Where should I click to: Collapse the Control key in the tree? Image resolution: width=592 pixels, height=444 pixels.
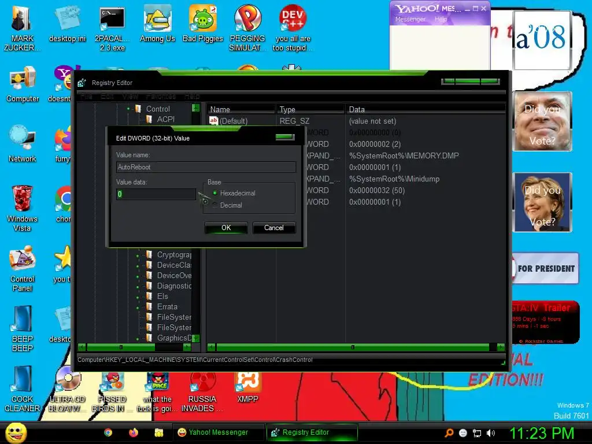pos(128,109)
